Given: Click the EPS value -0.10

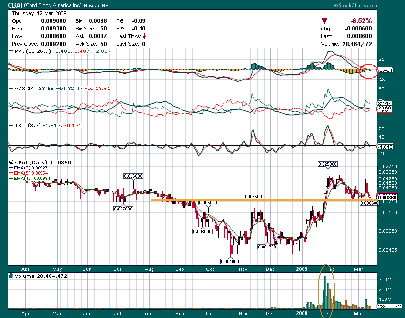Looking at the screenshot, I should point(139,29).
